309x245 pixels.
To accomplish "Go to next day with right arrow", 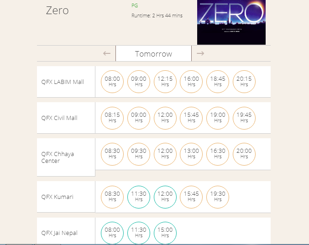I will coord(200,53).
